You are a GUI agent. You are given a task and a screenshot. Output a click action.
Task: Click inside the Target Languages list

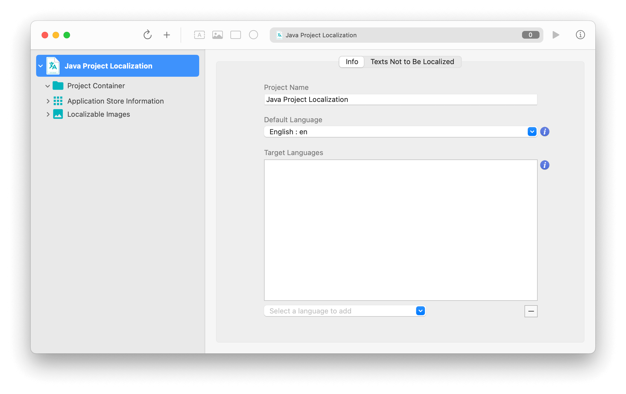401,230
